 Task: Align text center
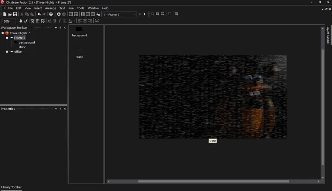tap(85, 21)
